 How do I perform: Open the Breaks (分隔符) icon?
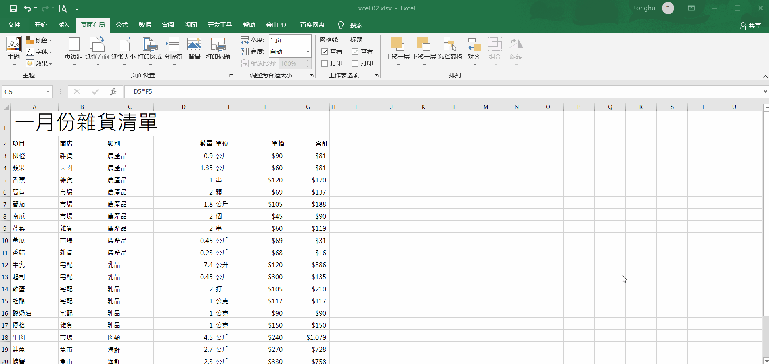click(173, 44)
